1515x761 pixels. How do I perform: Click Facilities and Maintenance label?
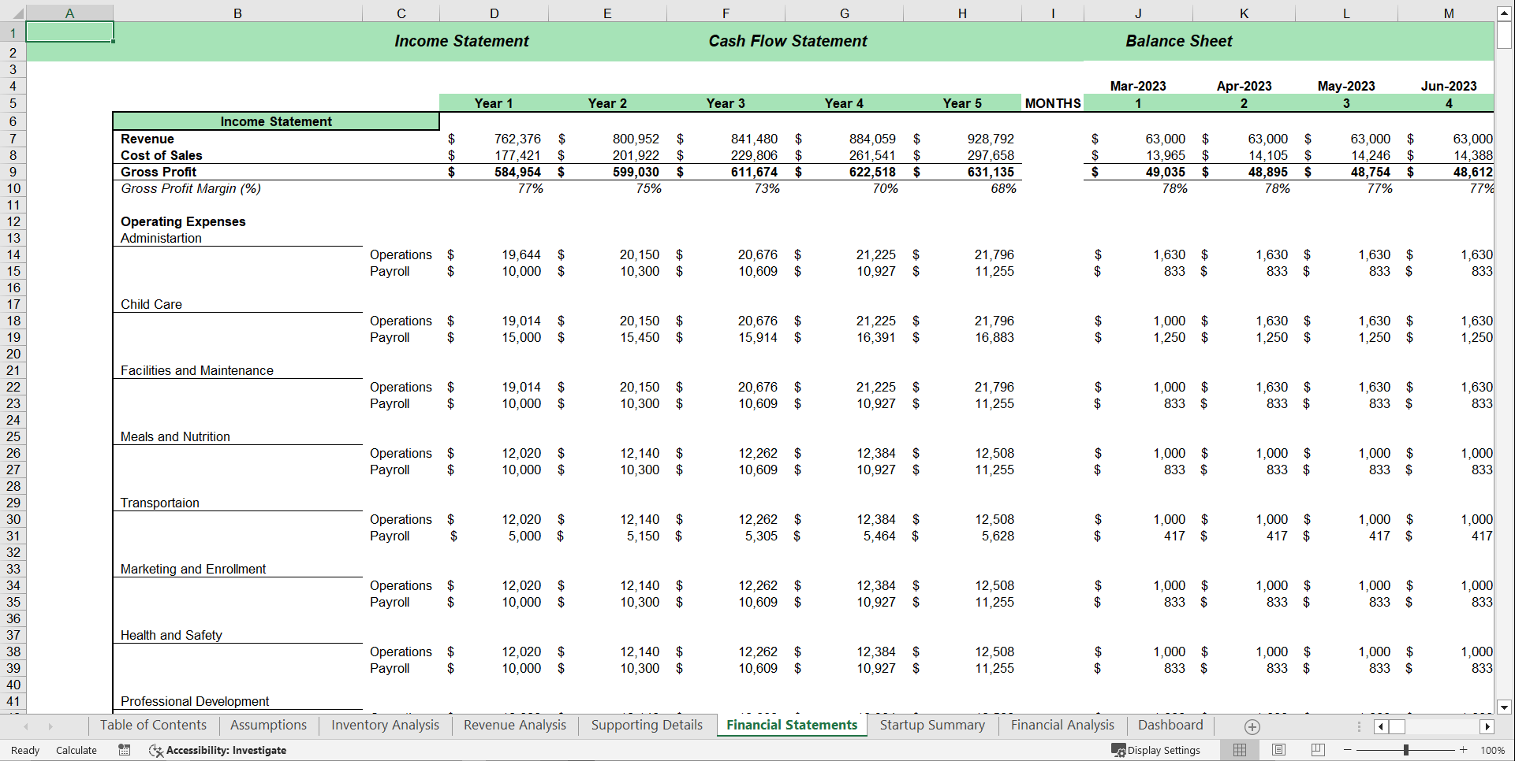pyautogui.click(x=197, y=370)
